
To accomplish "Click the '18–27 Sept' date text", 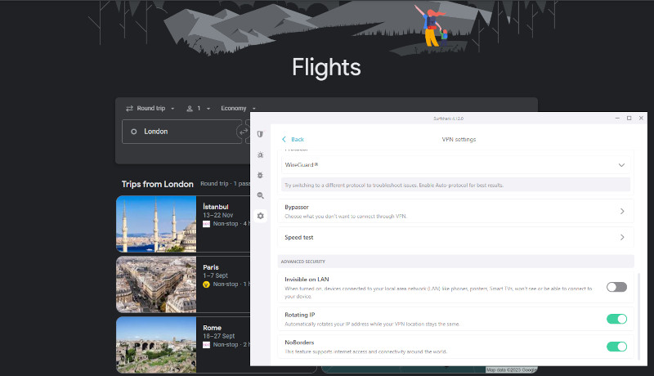I will [x=218, y=336].
